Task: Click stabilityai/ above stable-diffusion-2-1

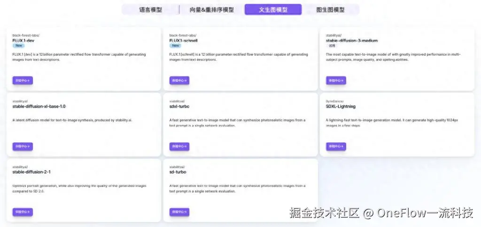Action: click(20, 167)
